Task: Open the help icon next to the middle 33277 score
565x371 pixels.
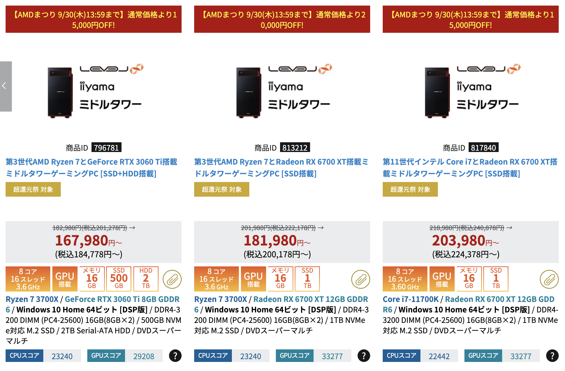Action: click(x=364, y=356)
